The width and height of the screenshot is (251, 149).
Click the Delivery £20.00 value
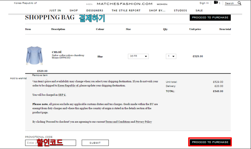(219, 86)
